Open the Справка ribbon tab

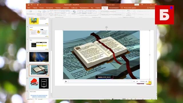[x=98, y=8]
